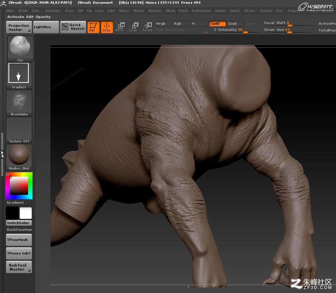This screenshot has width=336, height=293.
Task: Activate the Edit mode button
Action: coord(93,27)
